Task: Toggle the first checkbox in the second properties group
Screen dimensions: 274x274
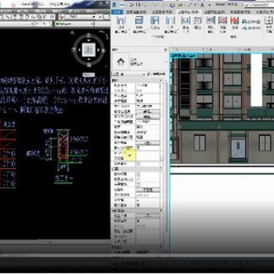Action: click(x=139, y=174)
